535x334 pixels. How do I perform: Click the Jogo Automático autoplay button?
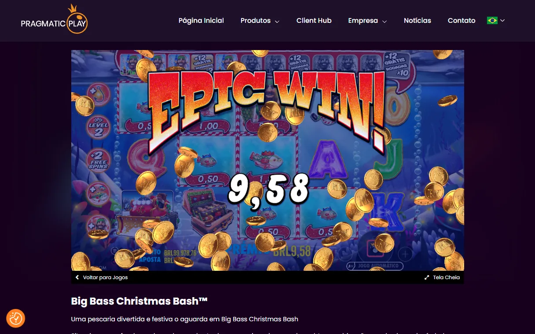pos(375,266)
